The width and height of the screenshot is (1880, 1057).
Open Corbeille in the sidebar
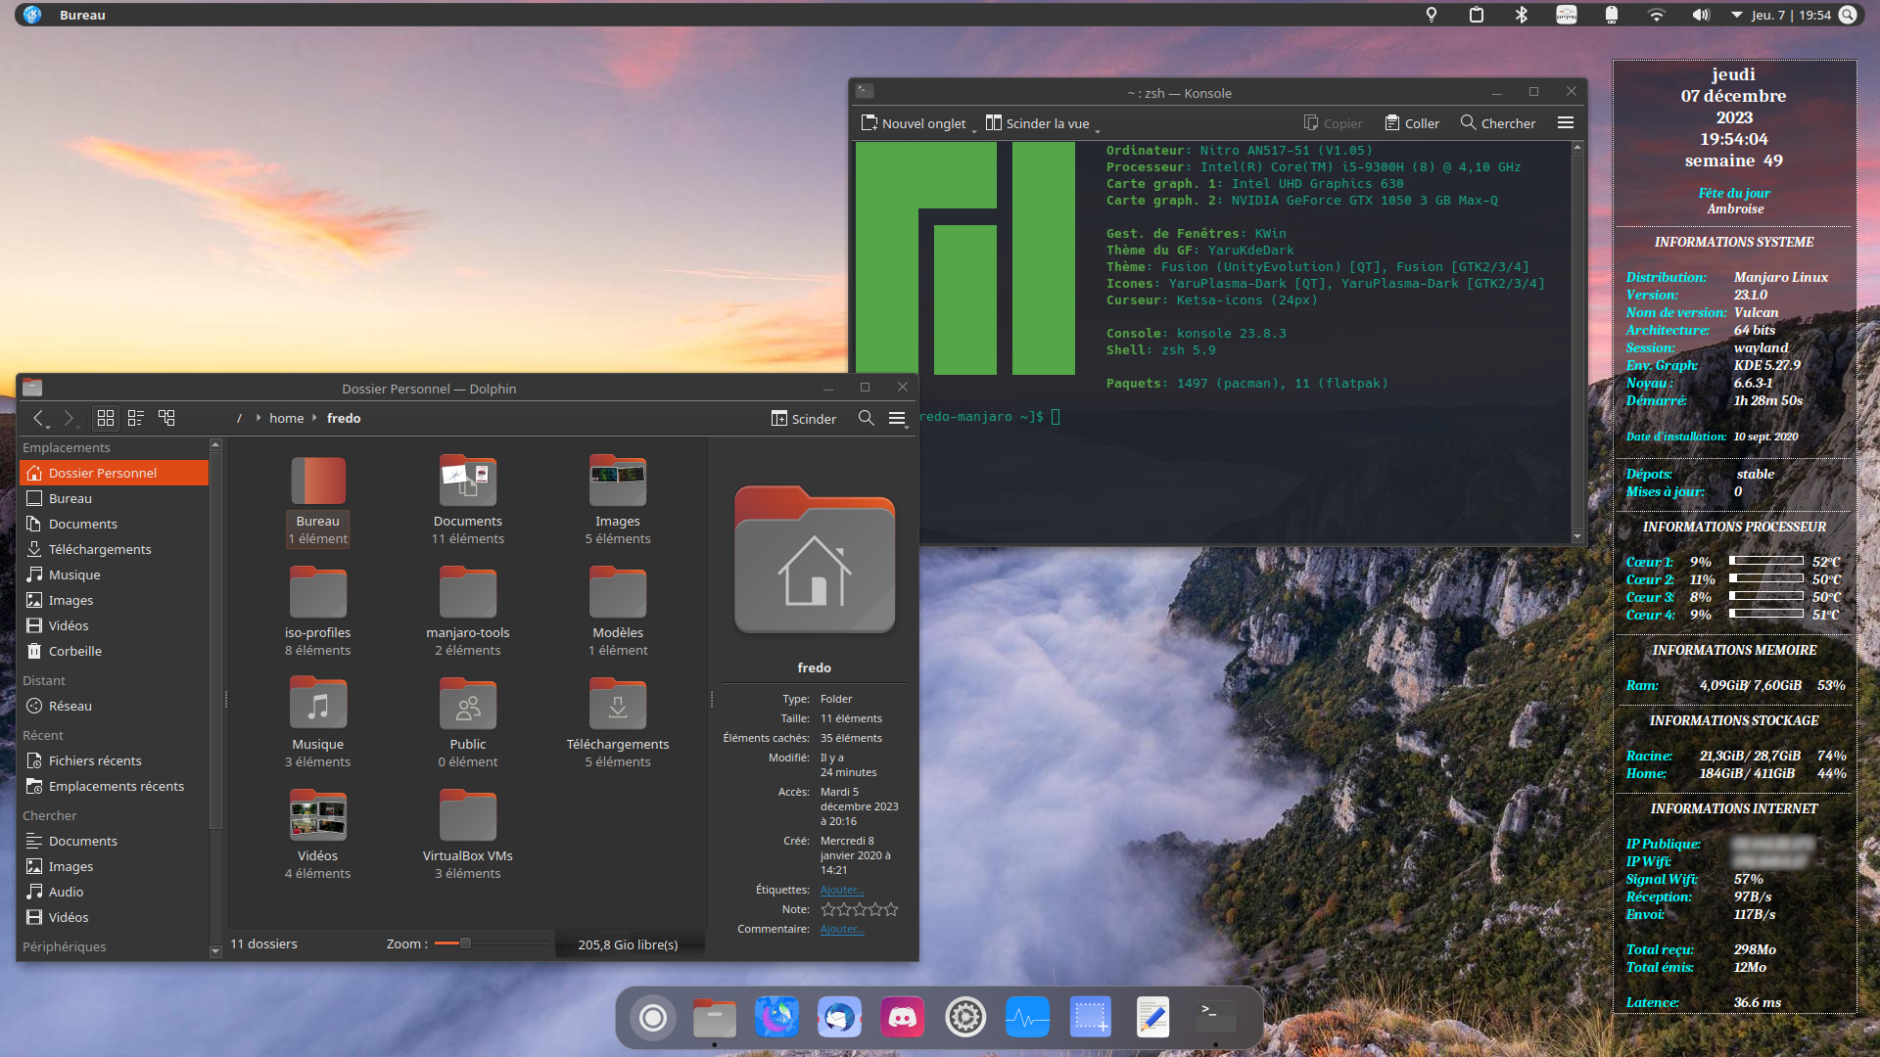point(74,651)
